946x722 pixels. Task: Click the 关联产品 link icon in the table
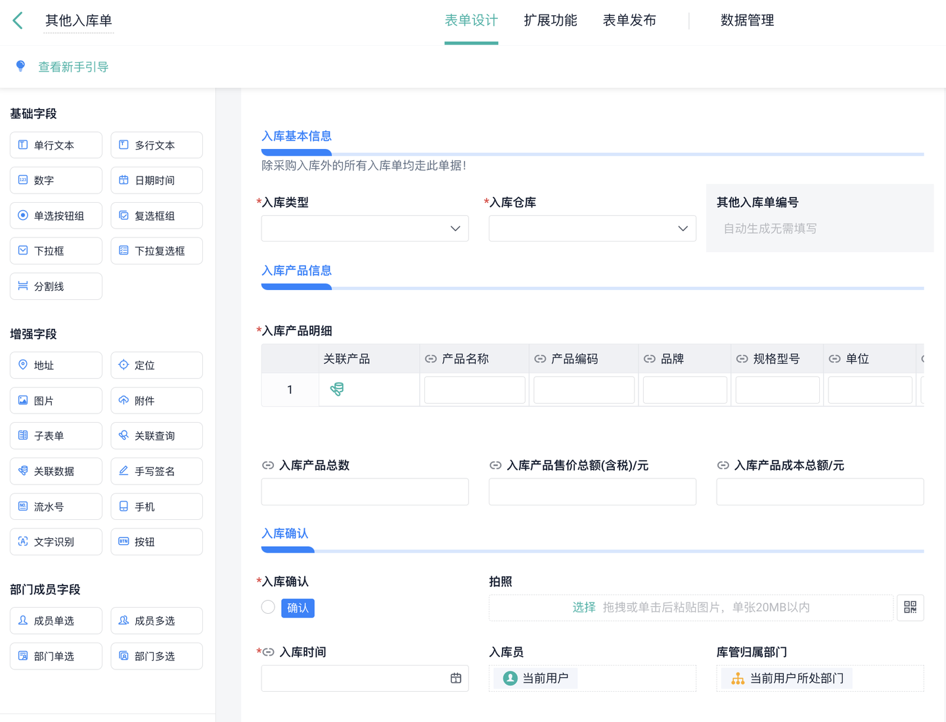pos(337,389)
